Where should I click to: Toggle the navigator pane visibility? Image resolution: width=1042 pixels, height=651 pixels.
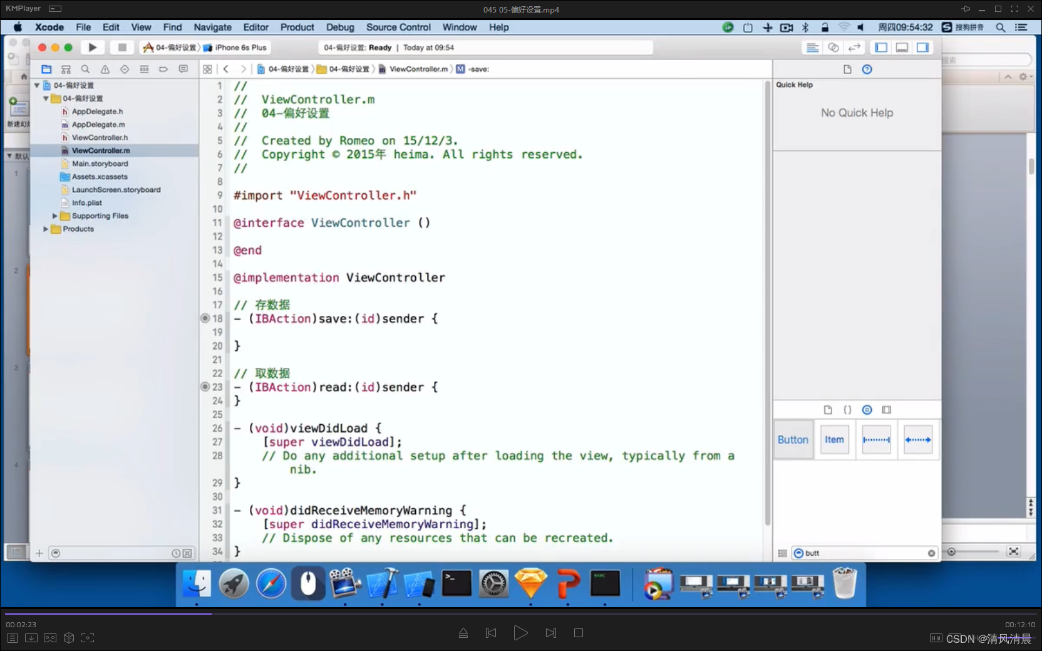[881, 48]
